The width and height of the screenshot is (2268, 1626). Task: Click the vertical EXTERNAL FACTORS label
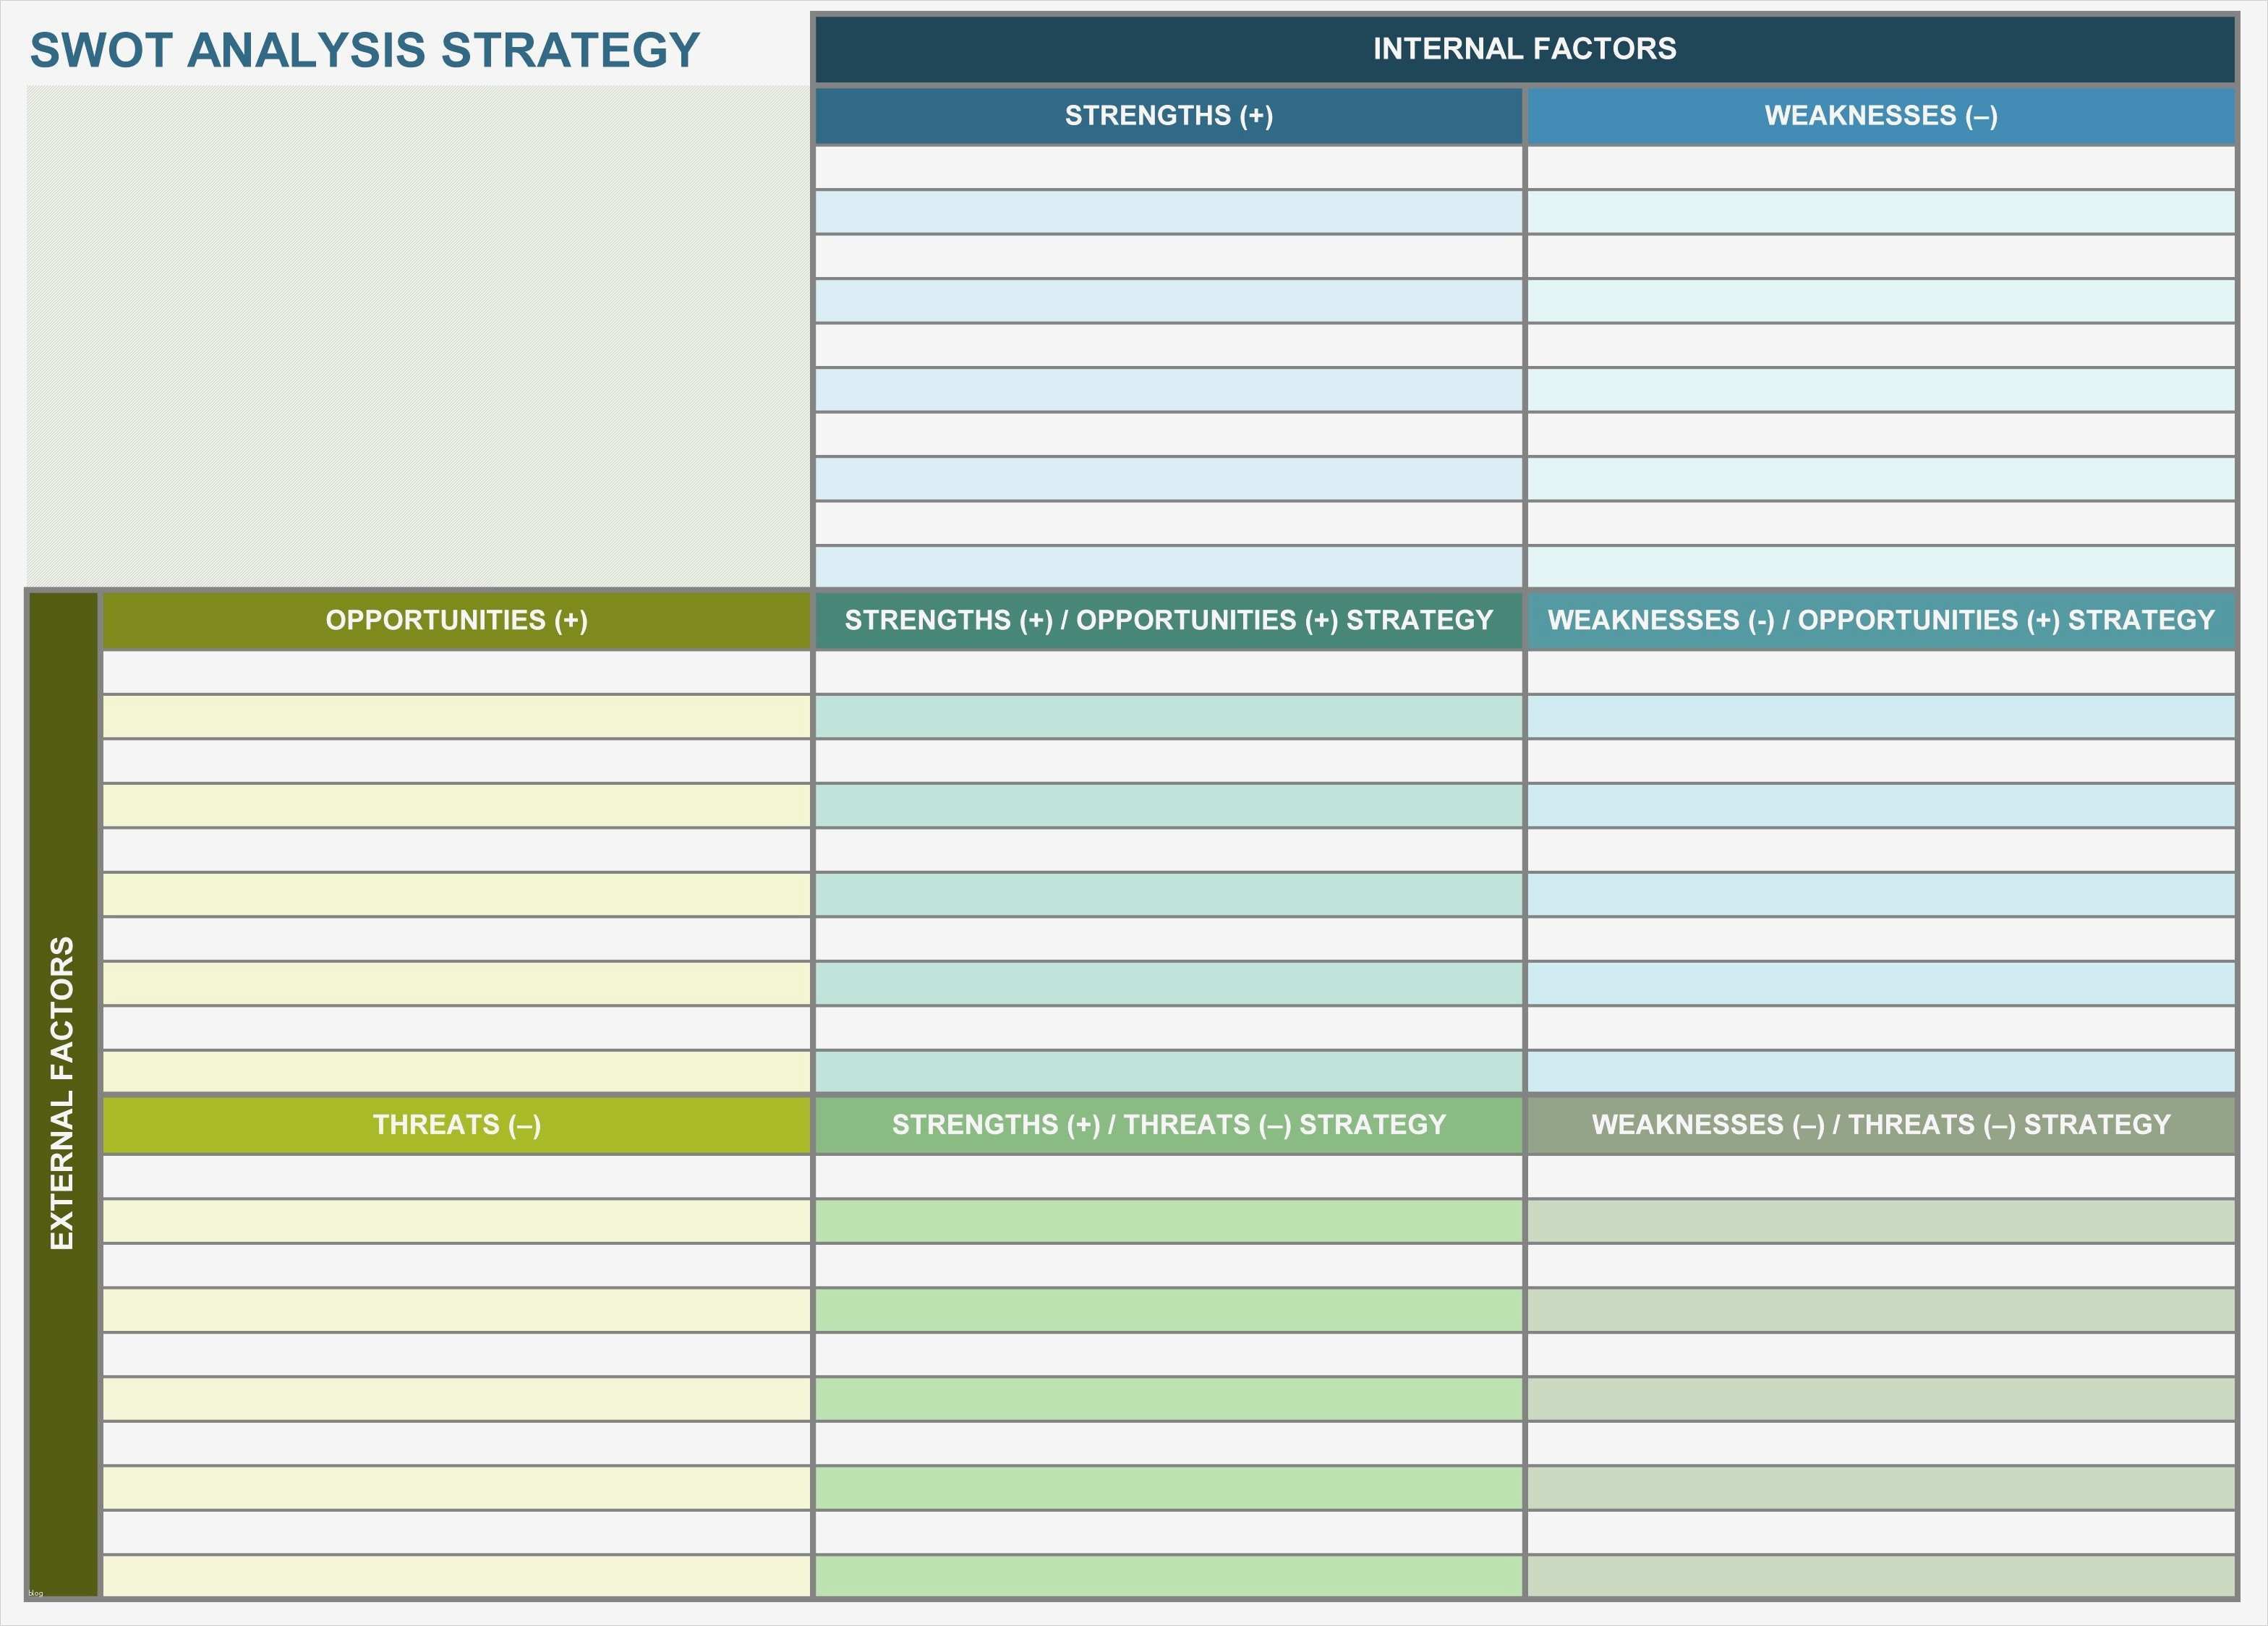63,1093
